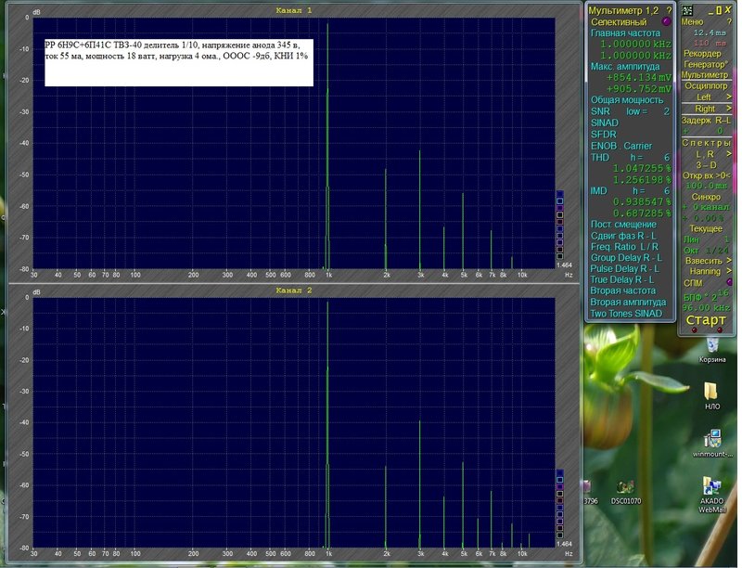Open the DSC01070 desktop image icon
The height and width of the screenshot is (568, 742).
[625, 493]
